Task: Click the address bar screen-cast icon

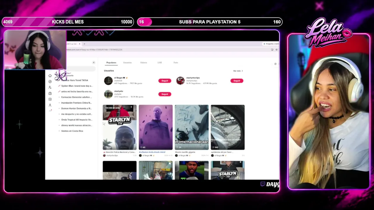Action: point(272,50)
